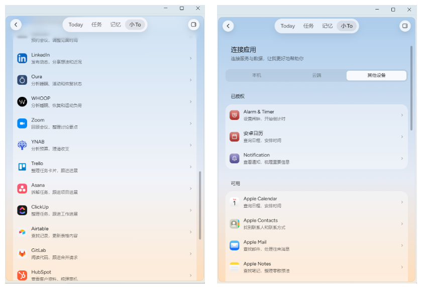422x287 pixels.
Task: Open the Apple Contacts name label
Action: click(x=261, y=220)
